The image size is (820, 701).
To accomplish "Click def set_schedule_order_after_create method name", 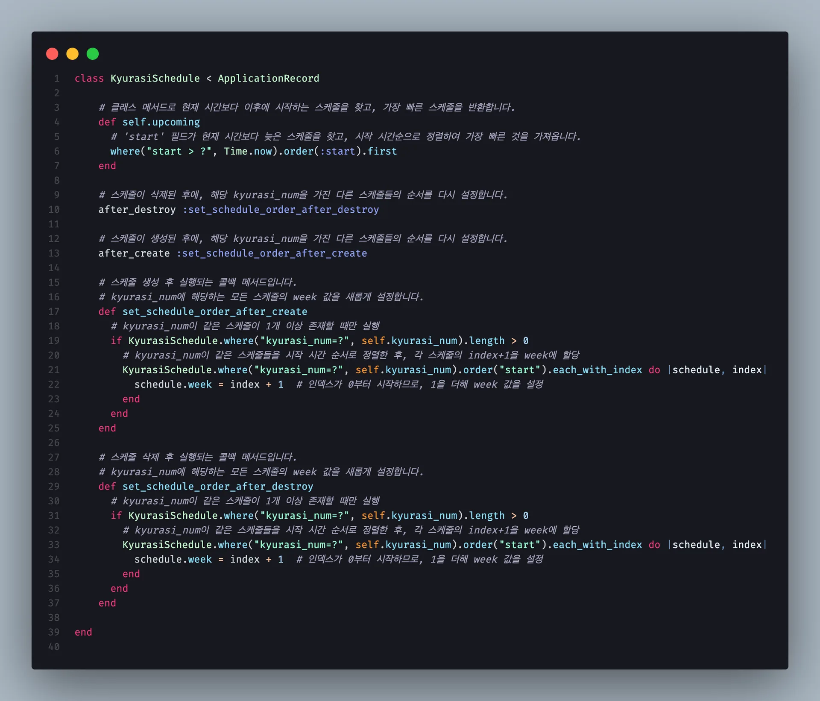I will [x=215, y=312].
